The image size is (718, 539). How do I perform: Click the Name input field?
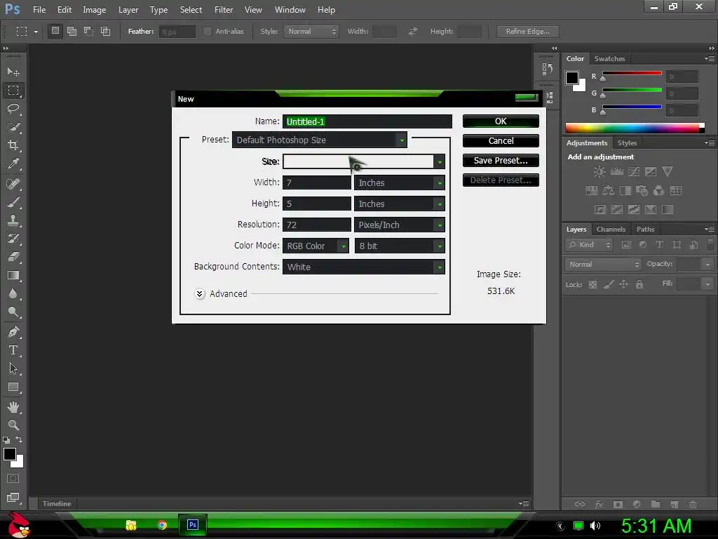pos(367,121)
